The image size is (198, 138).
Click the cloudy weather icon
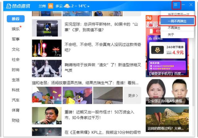click(x=67, y=6)
